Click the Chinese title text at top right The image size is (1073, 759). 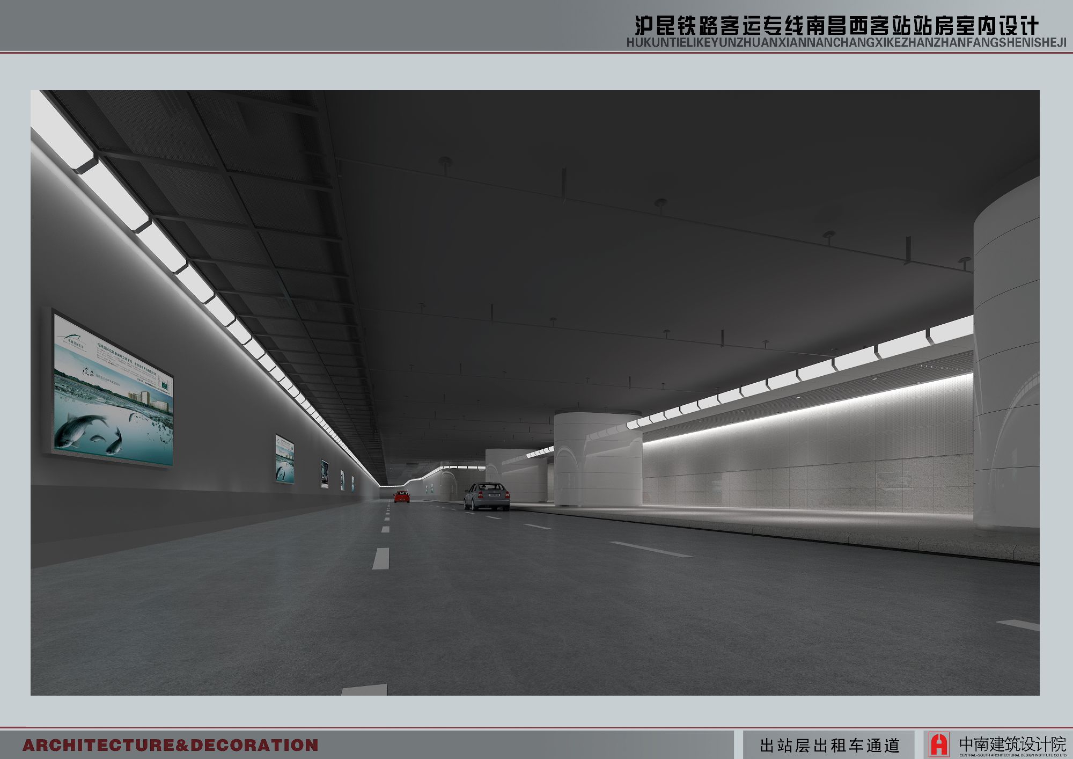836,25
